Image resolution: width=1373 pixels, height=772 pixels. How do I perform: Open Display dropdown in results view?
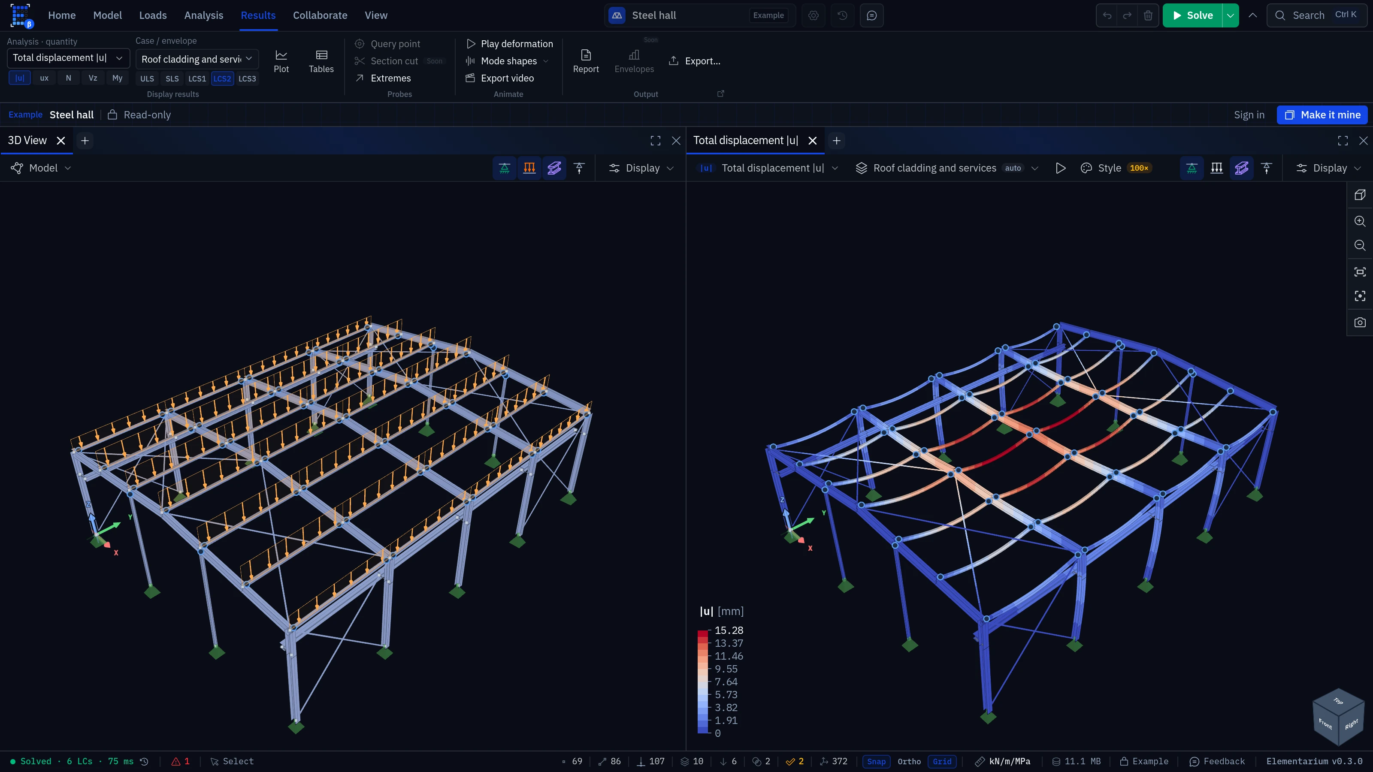point(1329,169)
